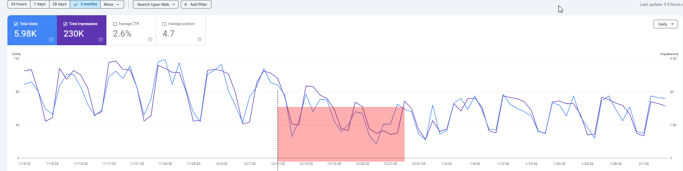Viewport: 683px width, 171px height.
Task: Switch to the 7 days range
Action: point(40,4)
